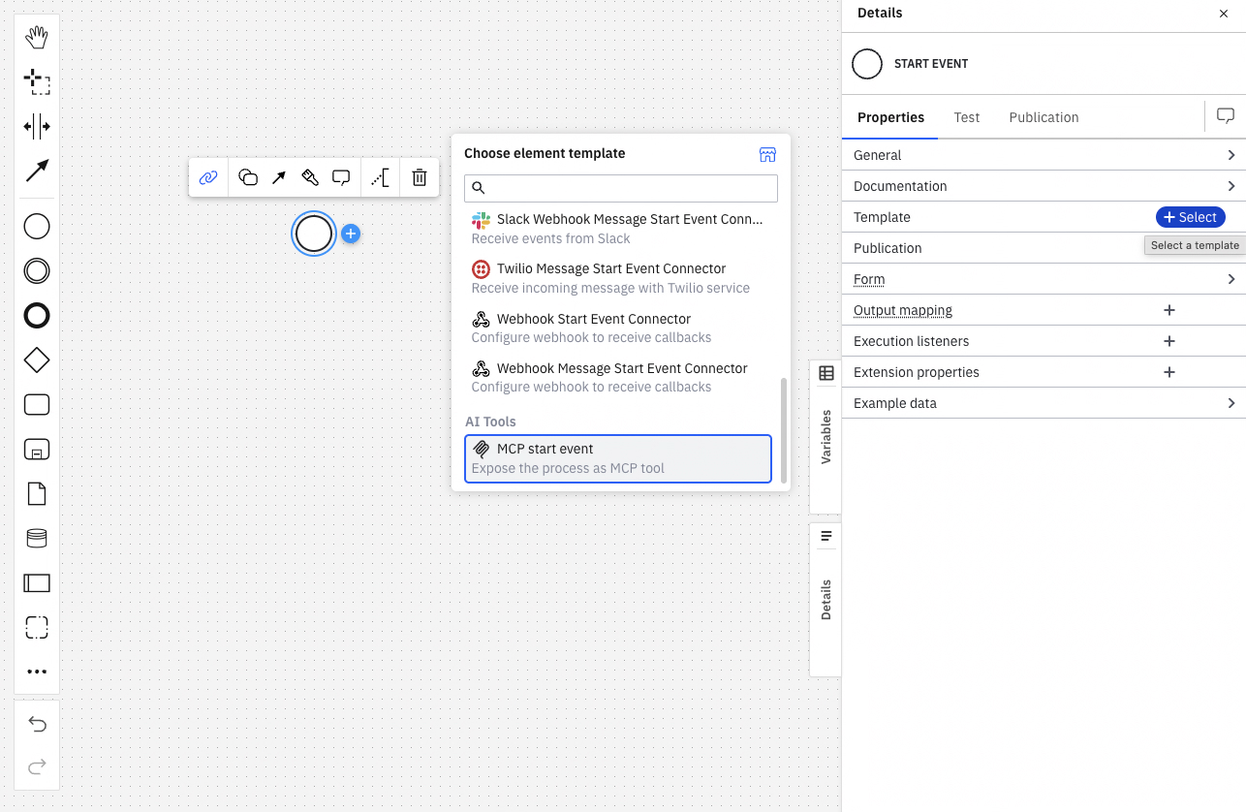The height and width of the screenshot is (812, 1246).
Task: Add an Output mapping entry
Action: 1169,310
